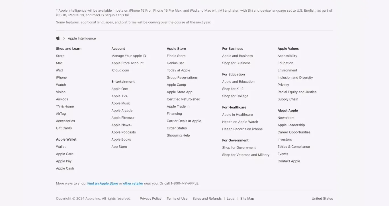This screenshot has width=389, height=206.
Task: Open Find a Store in the Apple Store column
Action: click(176, 56)
